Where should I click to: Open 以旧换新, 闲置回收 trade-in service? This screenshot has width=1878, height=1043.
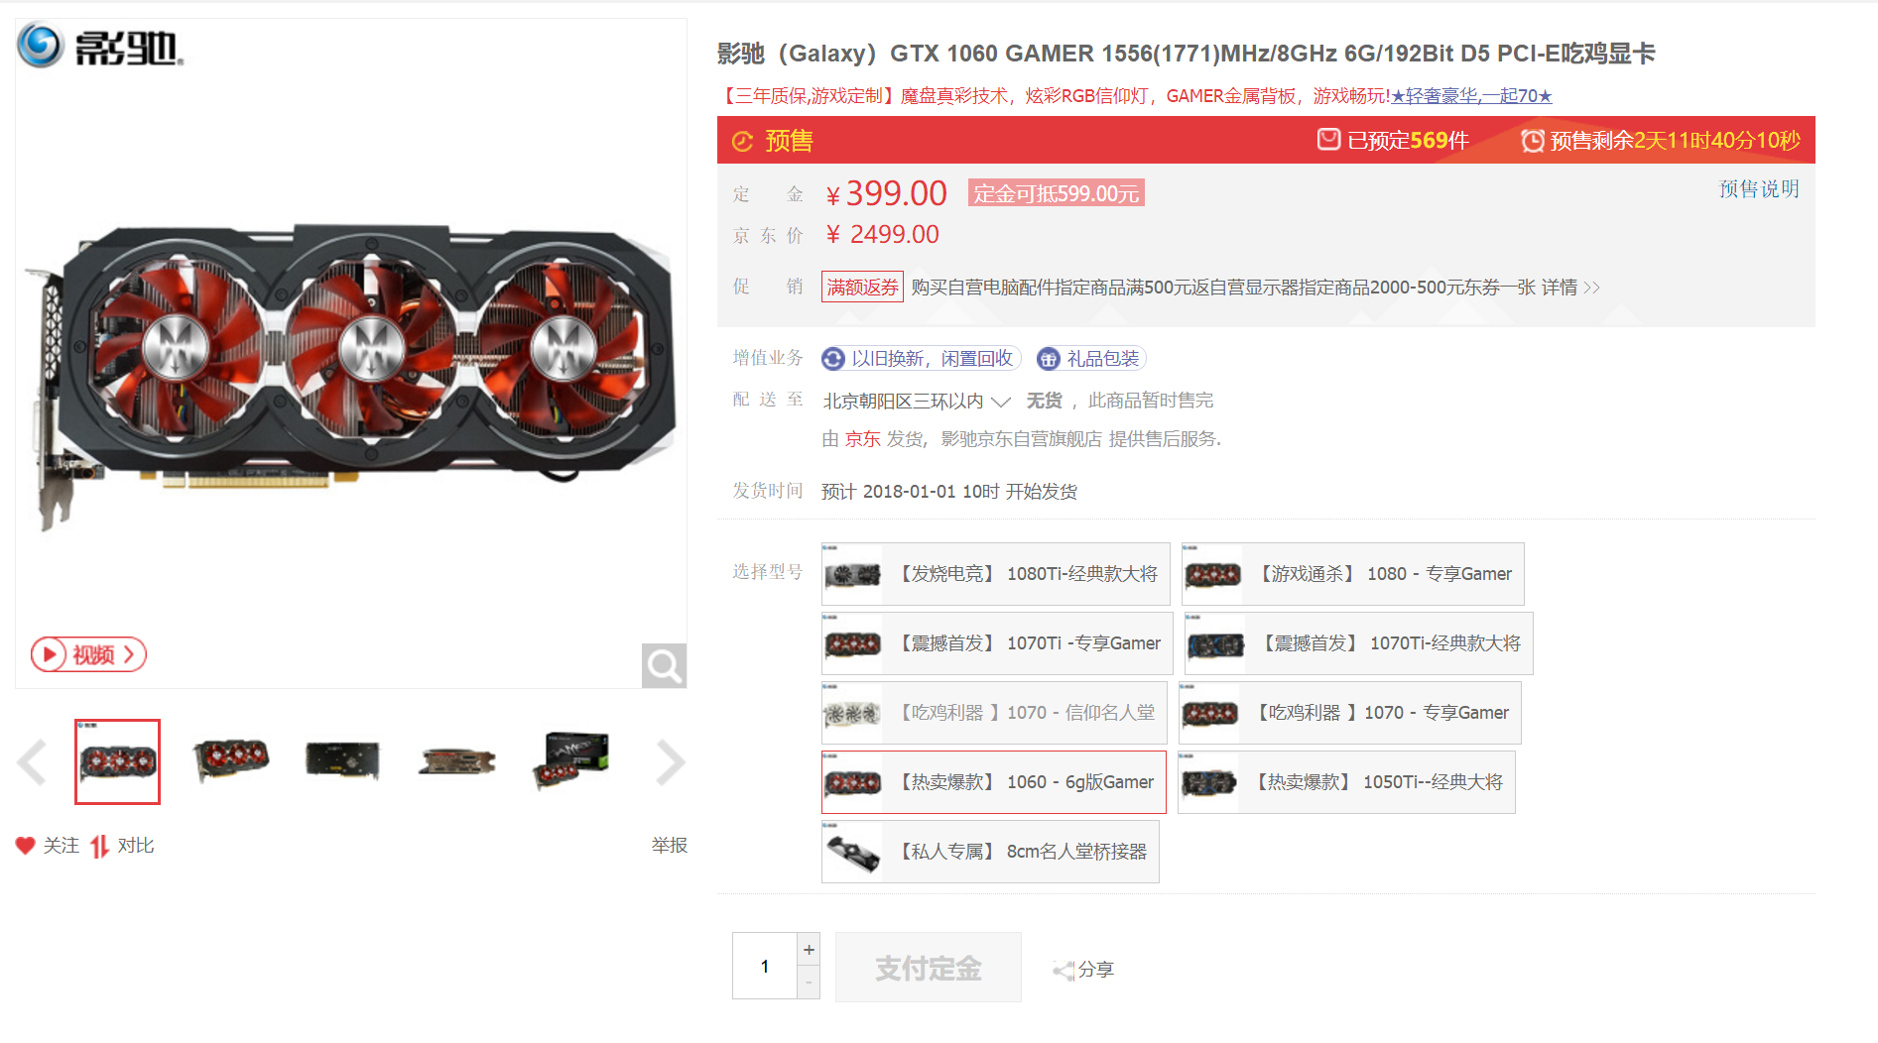click(x=920, y=358)
